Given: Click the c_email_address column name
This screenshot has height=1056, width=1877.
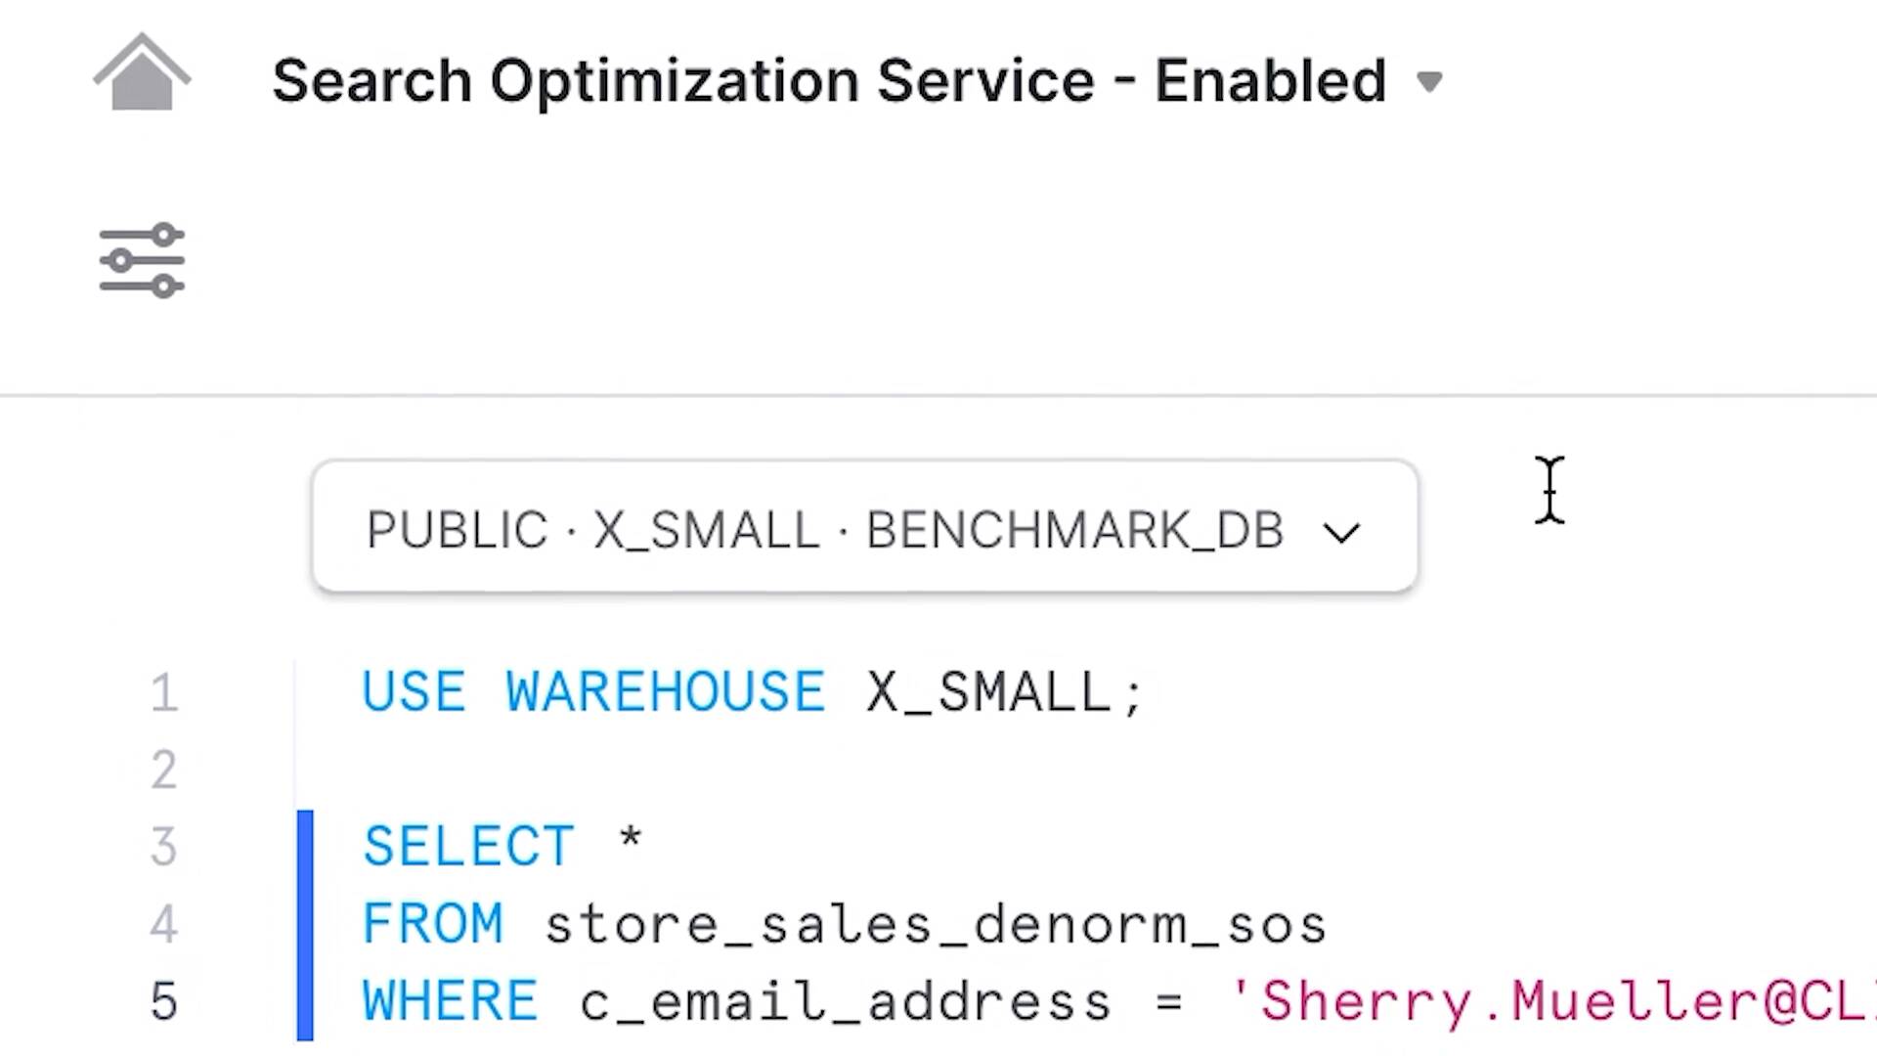Looking at the screenshot, I should (x=845, y=1002).
